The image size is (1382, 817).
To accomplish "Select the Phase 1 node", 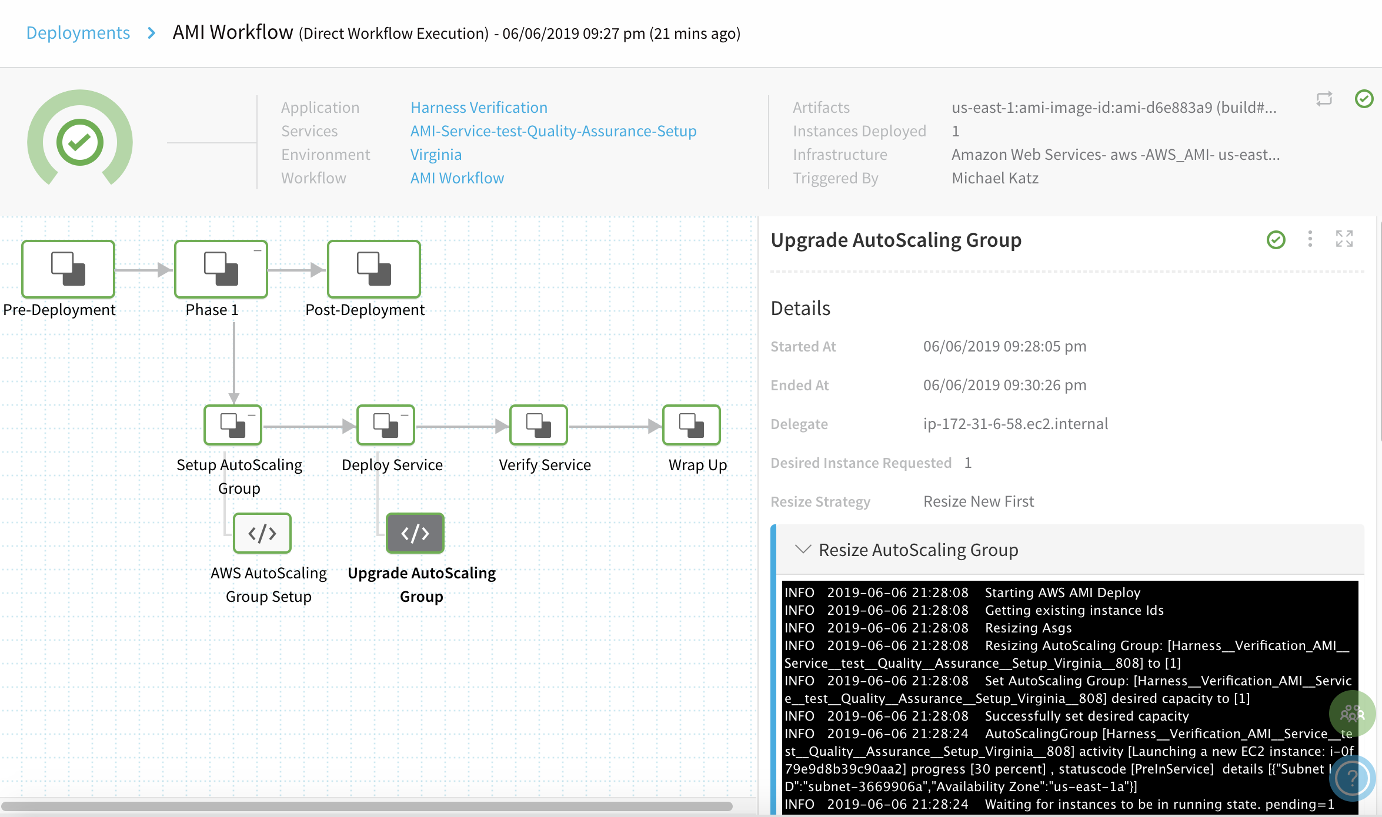I will (221, 269).
